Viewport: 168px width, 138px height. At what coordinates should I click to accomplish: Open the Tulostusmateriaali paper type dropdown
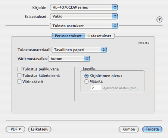point(79,50)
